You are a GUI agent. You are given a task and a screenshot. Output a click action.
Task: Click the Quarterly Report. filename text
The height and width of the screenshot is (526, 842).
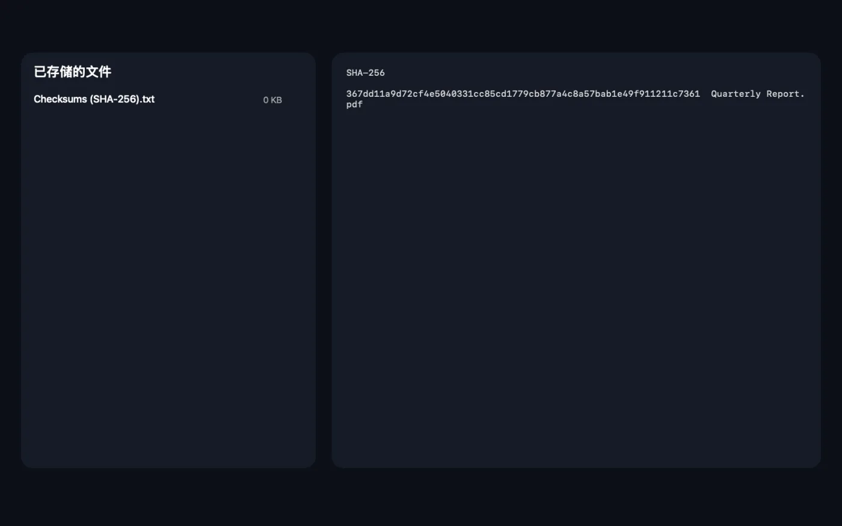758,94
